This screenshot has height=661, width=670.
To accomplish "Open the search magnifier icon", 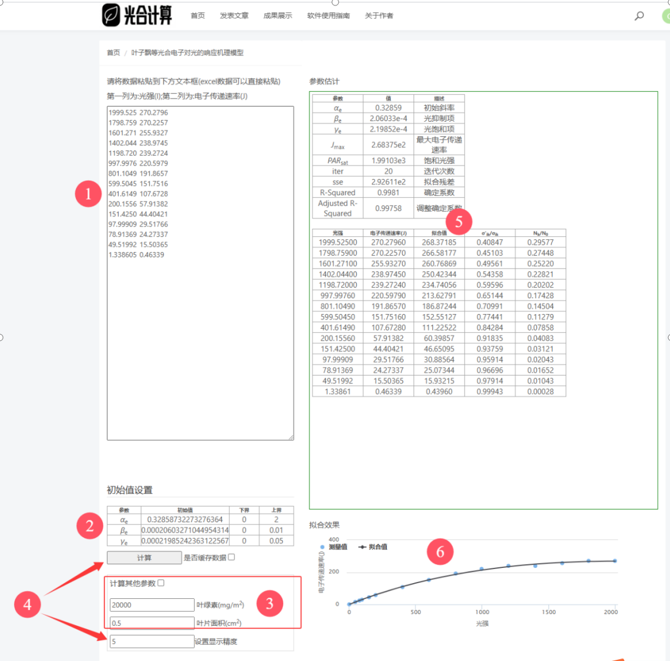I will point(639,16).
